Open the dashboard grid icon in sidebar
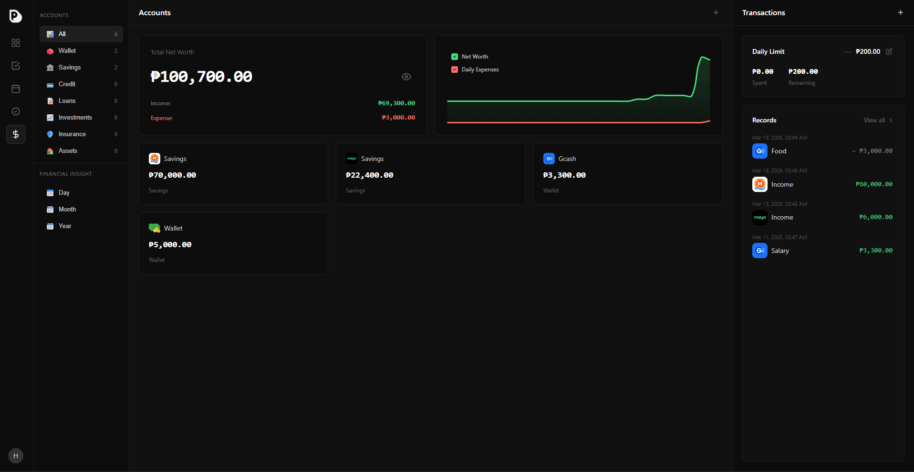The image size is (914, 472). (16, 43)
